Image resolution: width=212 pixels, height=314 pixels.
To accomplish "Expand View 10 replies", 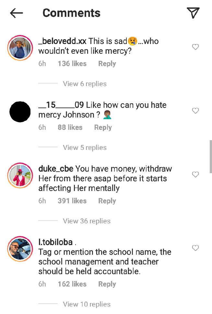I will pos(87,304).
